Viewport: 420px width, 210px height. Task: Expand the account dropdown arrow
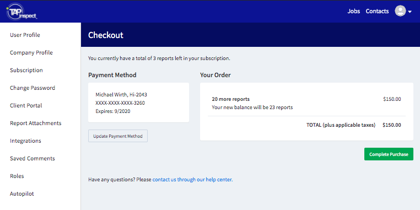click(x=410, y=12)
